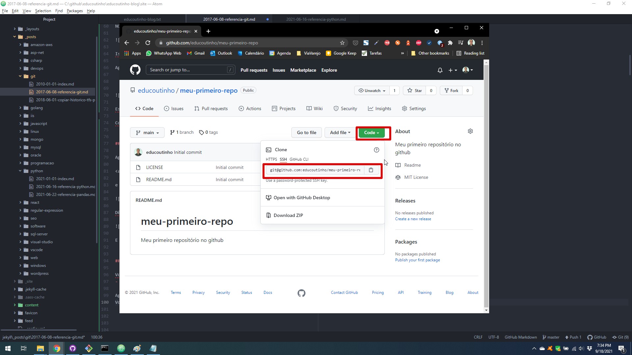Switch to 2021-06-16-referencia-python.md editor tab
Image resolution: width=632 pixels, height=355 pixels.
[x=316, y=19]
